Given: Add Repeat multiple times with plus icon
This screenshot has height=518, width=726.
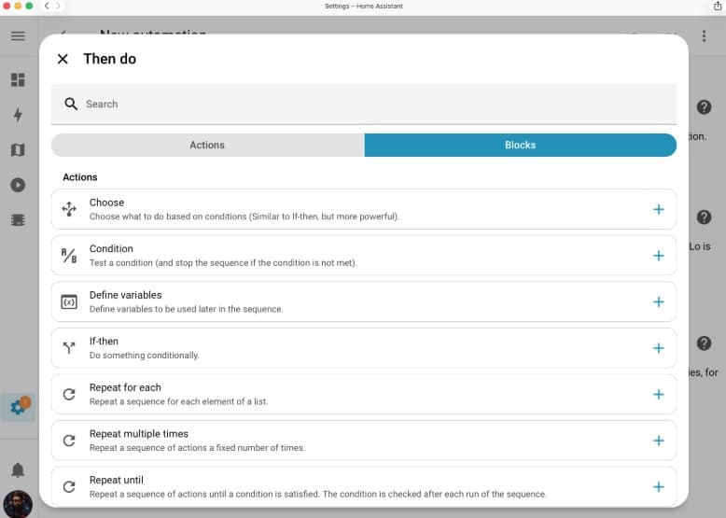Looking at the screenshot, I should point(658,441).
